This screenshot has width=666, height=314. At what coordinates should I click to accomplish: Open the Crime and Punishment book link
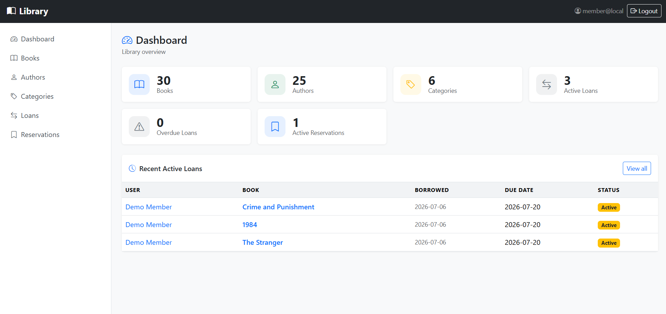point(278,207)
